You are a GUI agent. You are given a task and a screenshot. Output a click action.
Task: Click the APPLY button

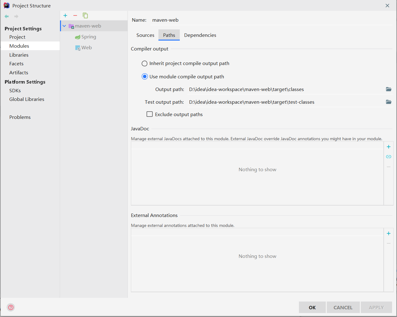click(376, 307)
